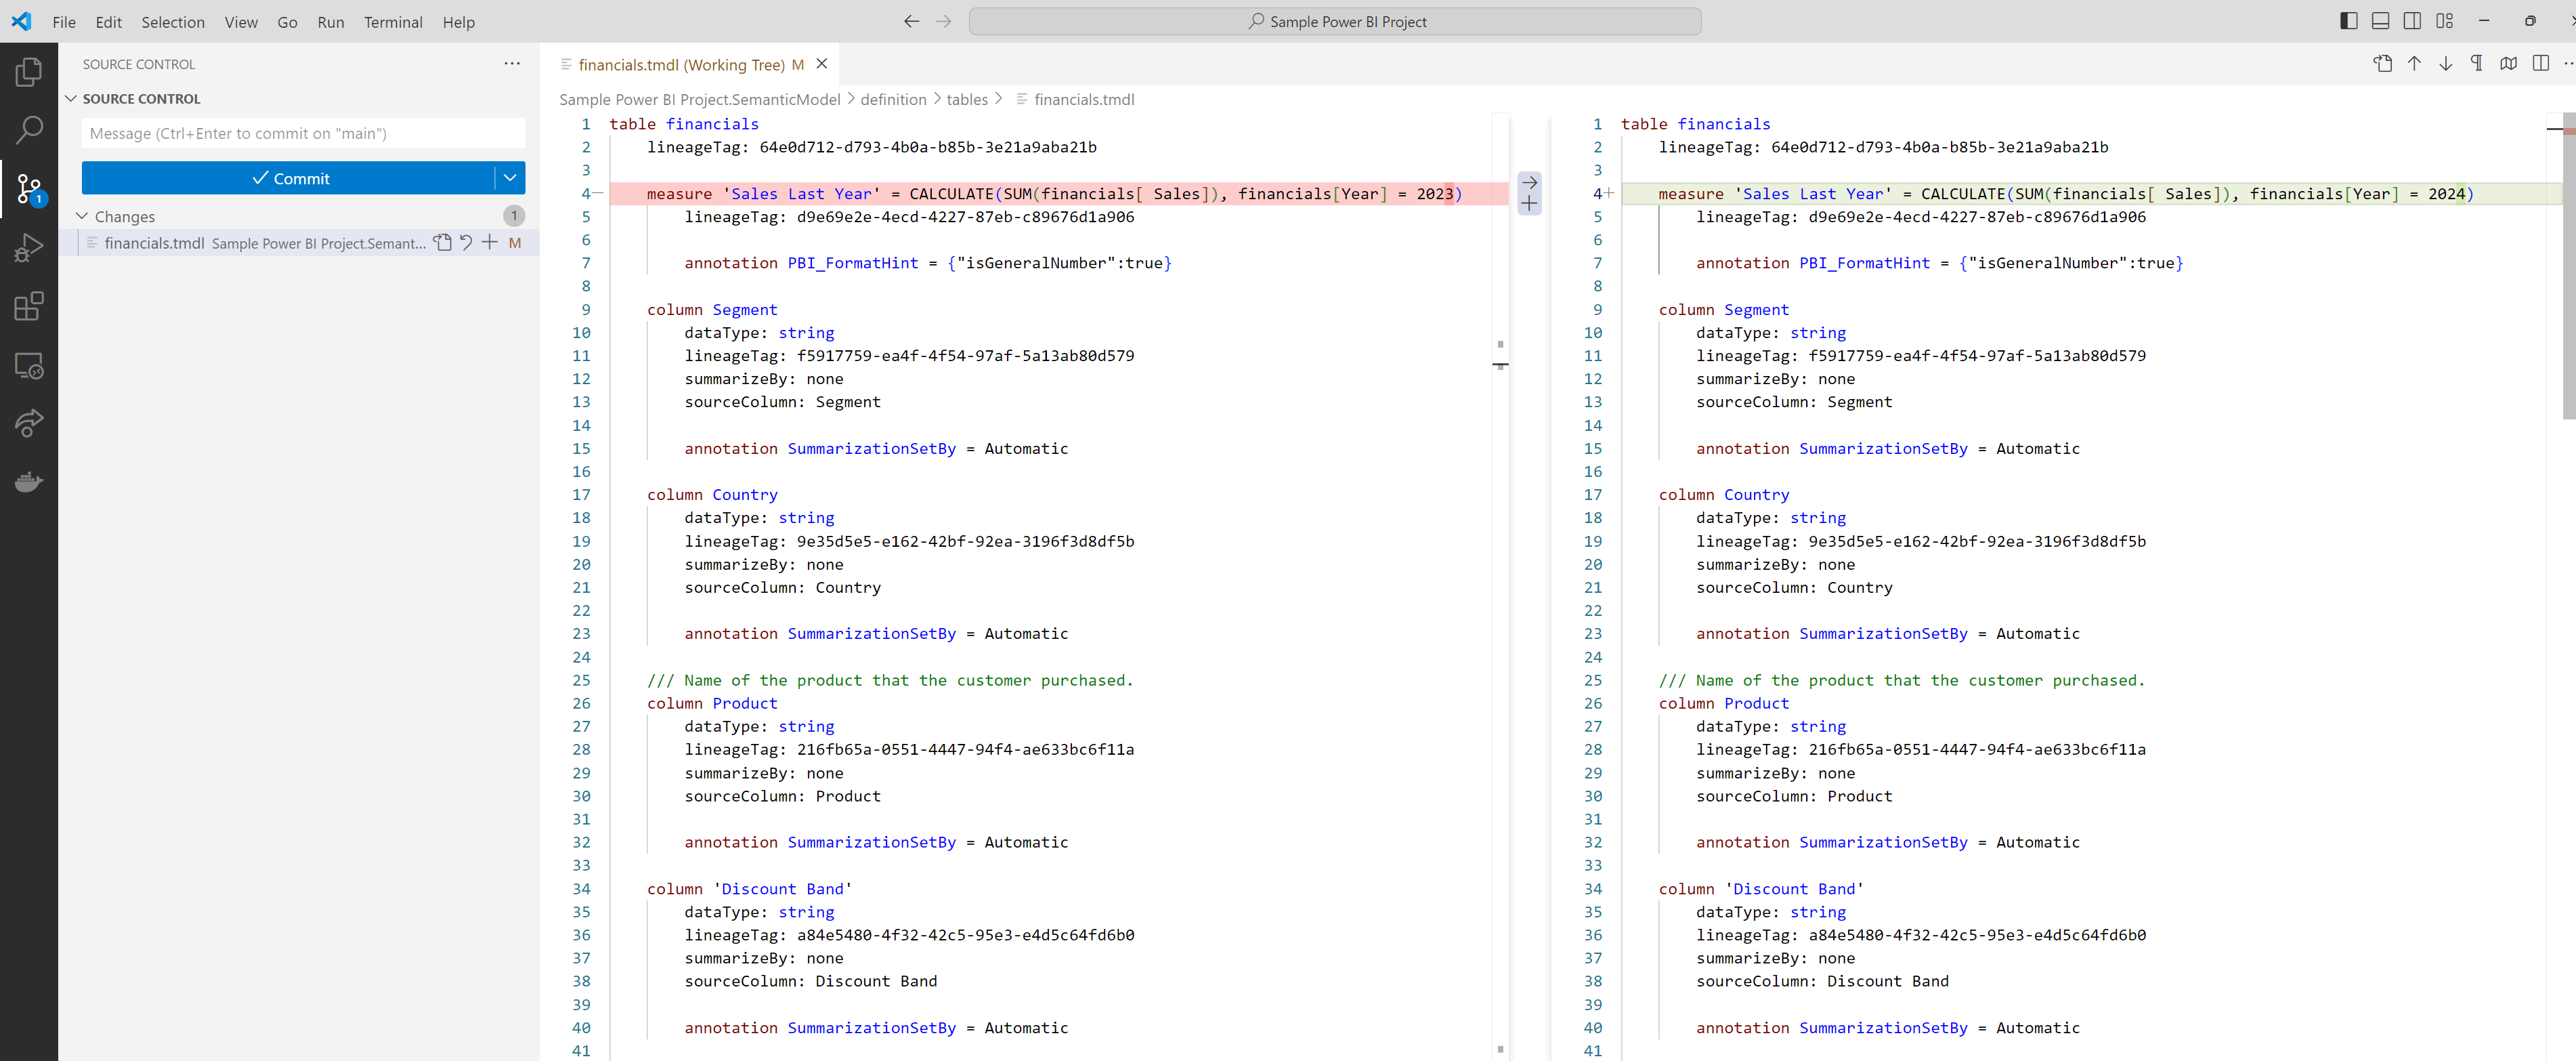This screenshot has width=2576, height=1061.
Task: Go to next change arrow in diff toolbar
Action: (x=2445, y=64)
